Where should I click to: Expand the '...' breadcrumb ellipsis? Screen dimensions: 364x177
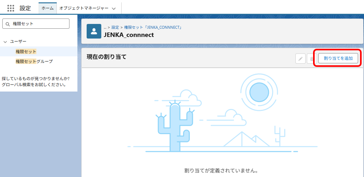pyautogui.click(x=105, y=28)
